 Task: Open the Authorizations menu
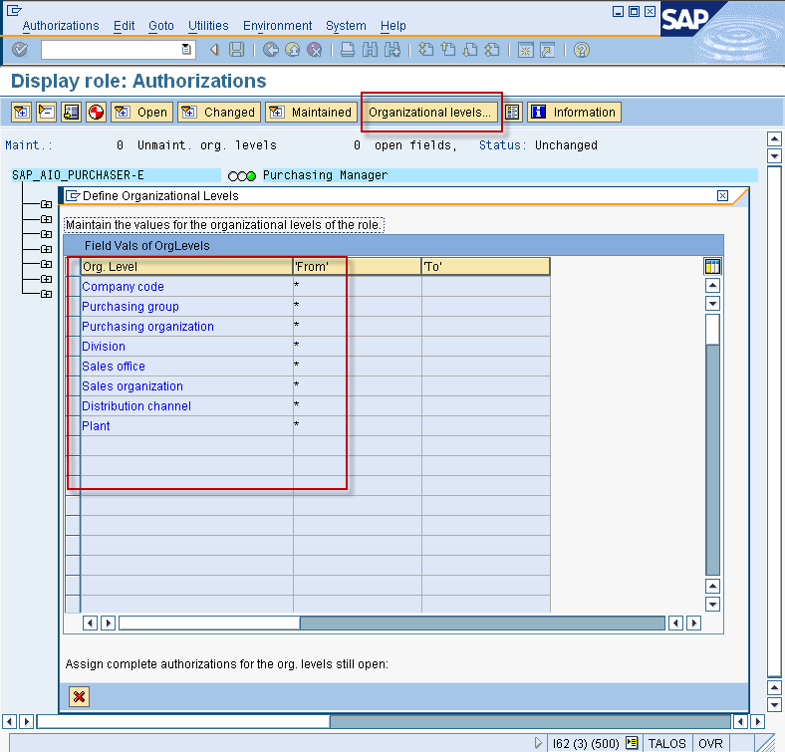pyautogui.click(x=61, y=26)
